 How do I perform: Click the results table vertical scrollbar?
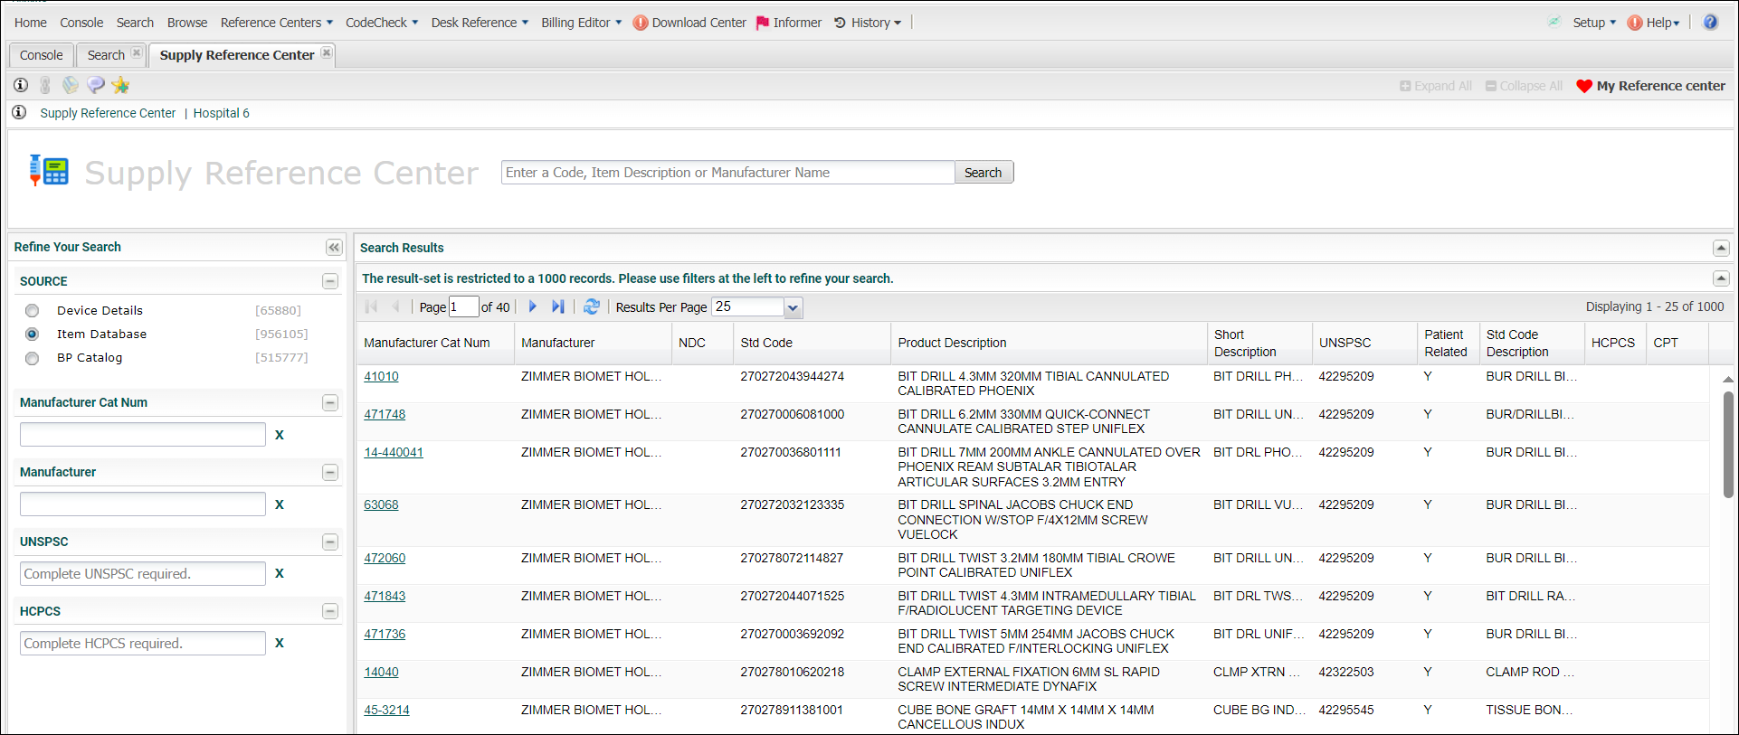(x=1727, y=445)
